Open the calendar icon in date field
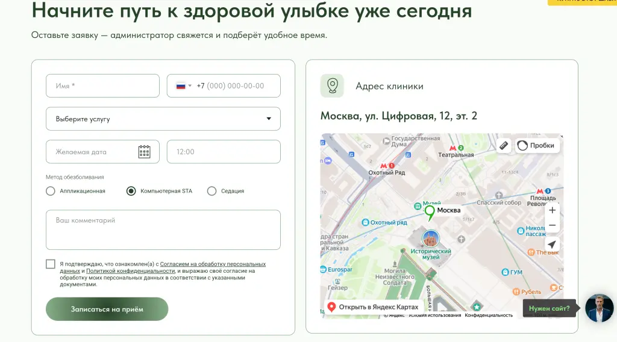 145,152
